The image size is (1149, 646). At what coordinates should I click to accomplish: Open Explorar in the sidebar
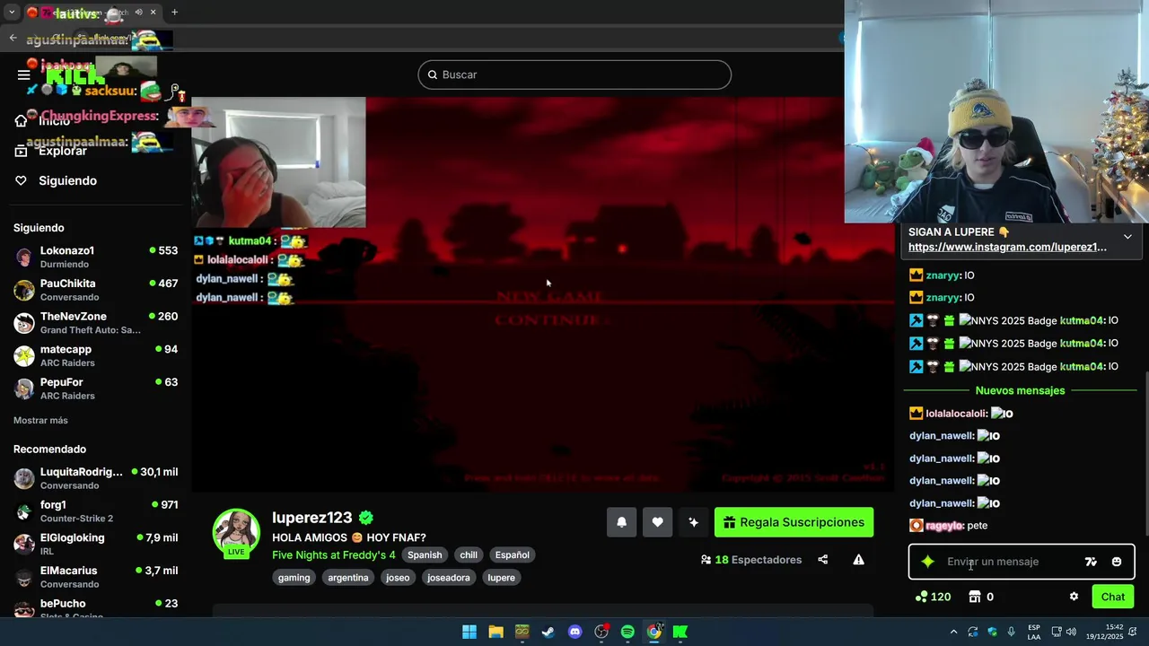point(63,151)
